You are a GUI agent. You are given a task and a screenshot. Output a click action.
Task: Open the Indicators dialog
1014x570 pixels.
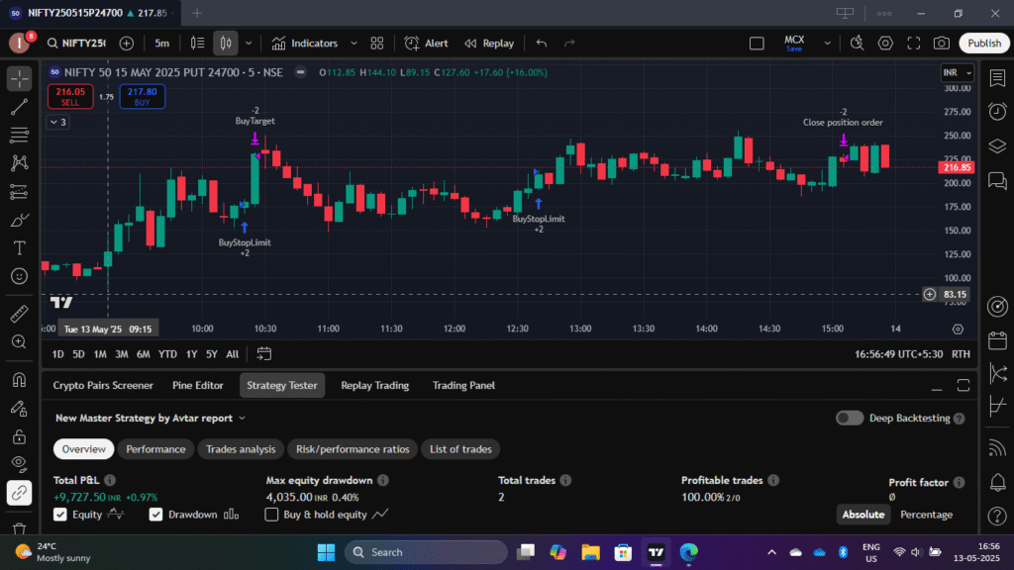pyautogui.click(x=305, y=44)
